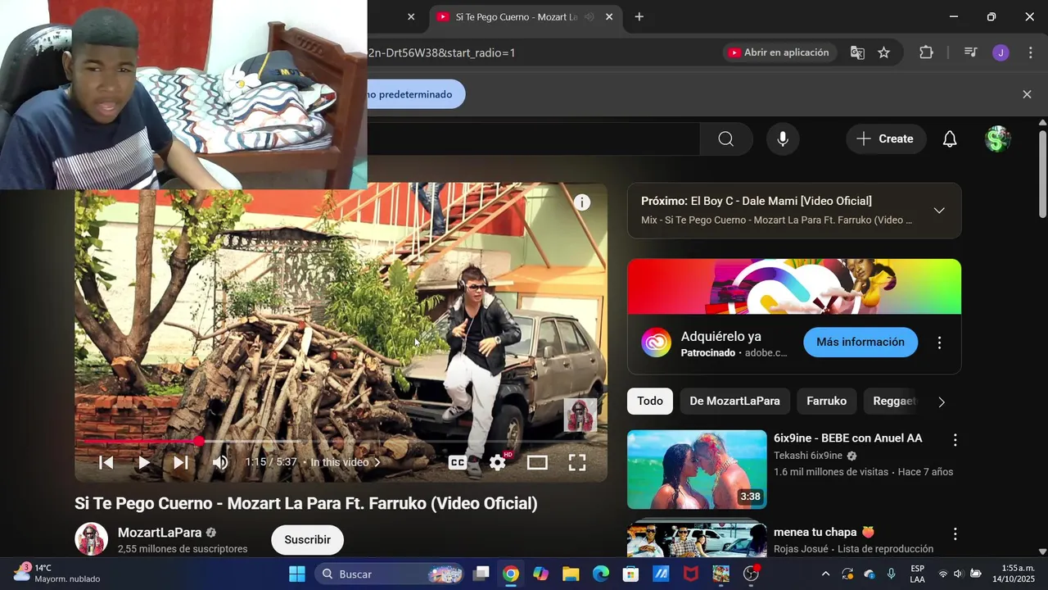Go to previous video in mix

[106, 462]
